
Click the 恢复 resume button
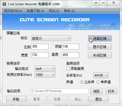click(x=57, y=99)
